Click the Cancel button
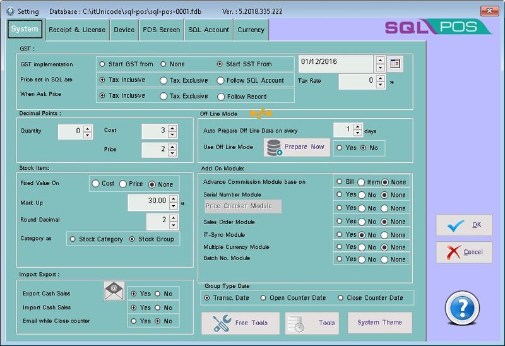 tap(464, 252)
